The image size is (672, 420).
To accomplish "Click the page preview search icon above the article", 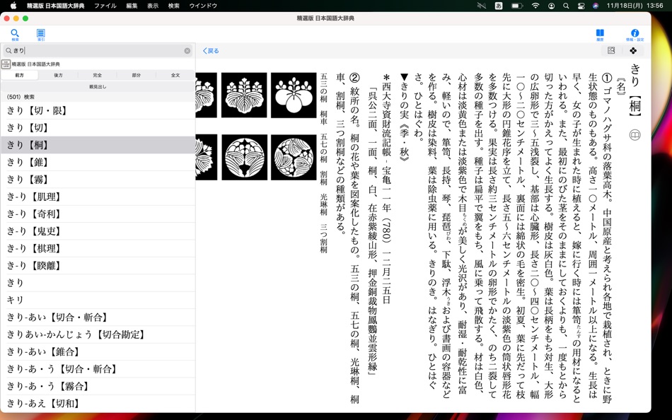I will [x=610, y=50].
